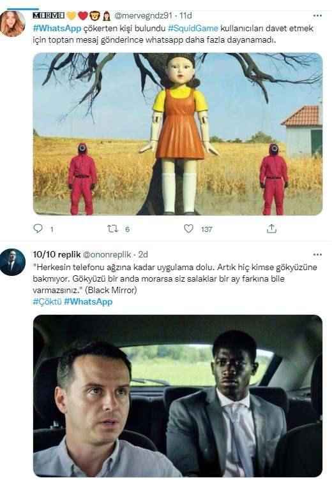Image resolution: width=332 pixels, height=483 pixels.
Task: Open the #WhatsApp hashtag in the second tweet
Action: (x=88, y=301)
